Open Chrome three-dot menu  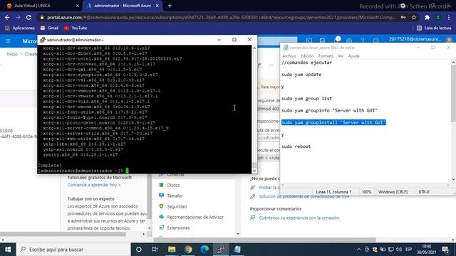tap(449, 17)
